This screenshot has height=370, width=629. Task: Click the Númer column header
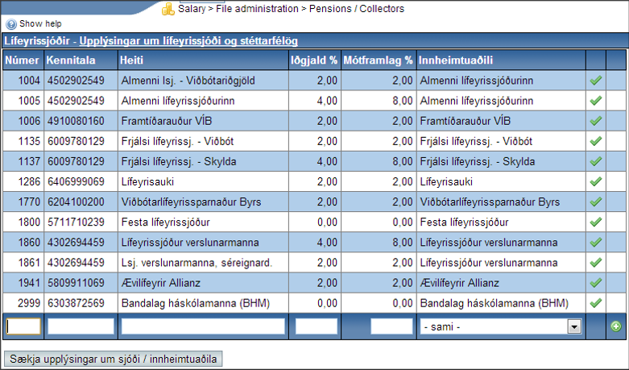coord(22,60)
